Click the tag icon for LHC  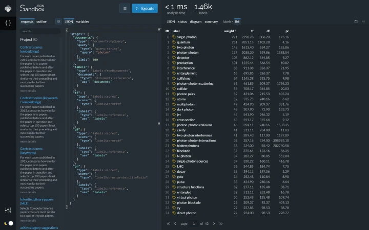pyautogui.click(x=174, y=167)
